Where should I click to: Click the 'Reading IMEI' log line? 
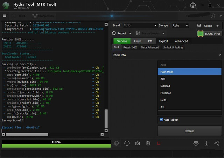click(18, 39)
